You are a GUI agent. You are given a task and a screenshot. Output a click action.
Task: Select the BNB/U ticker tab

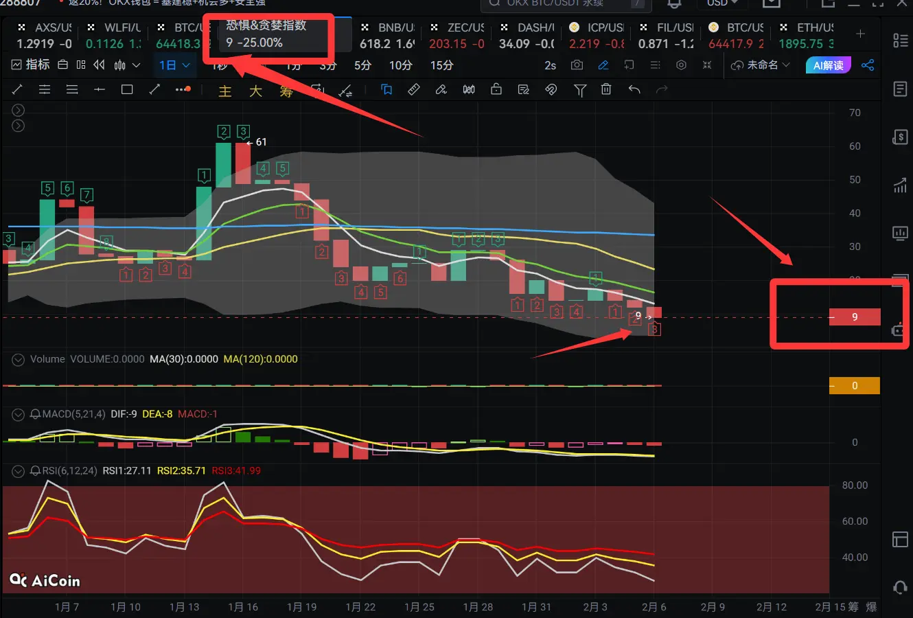[388, 36]
